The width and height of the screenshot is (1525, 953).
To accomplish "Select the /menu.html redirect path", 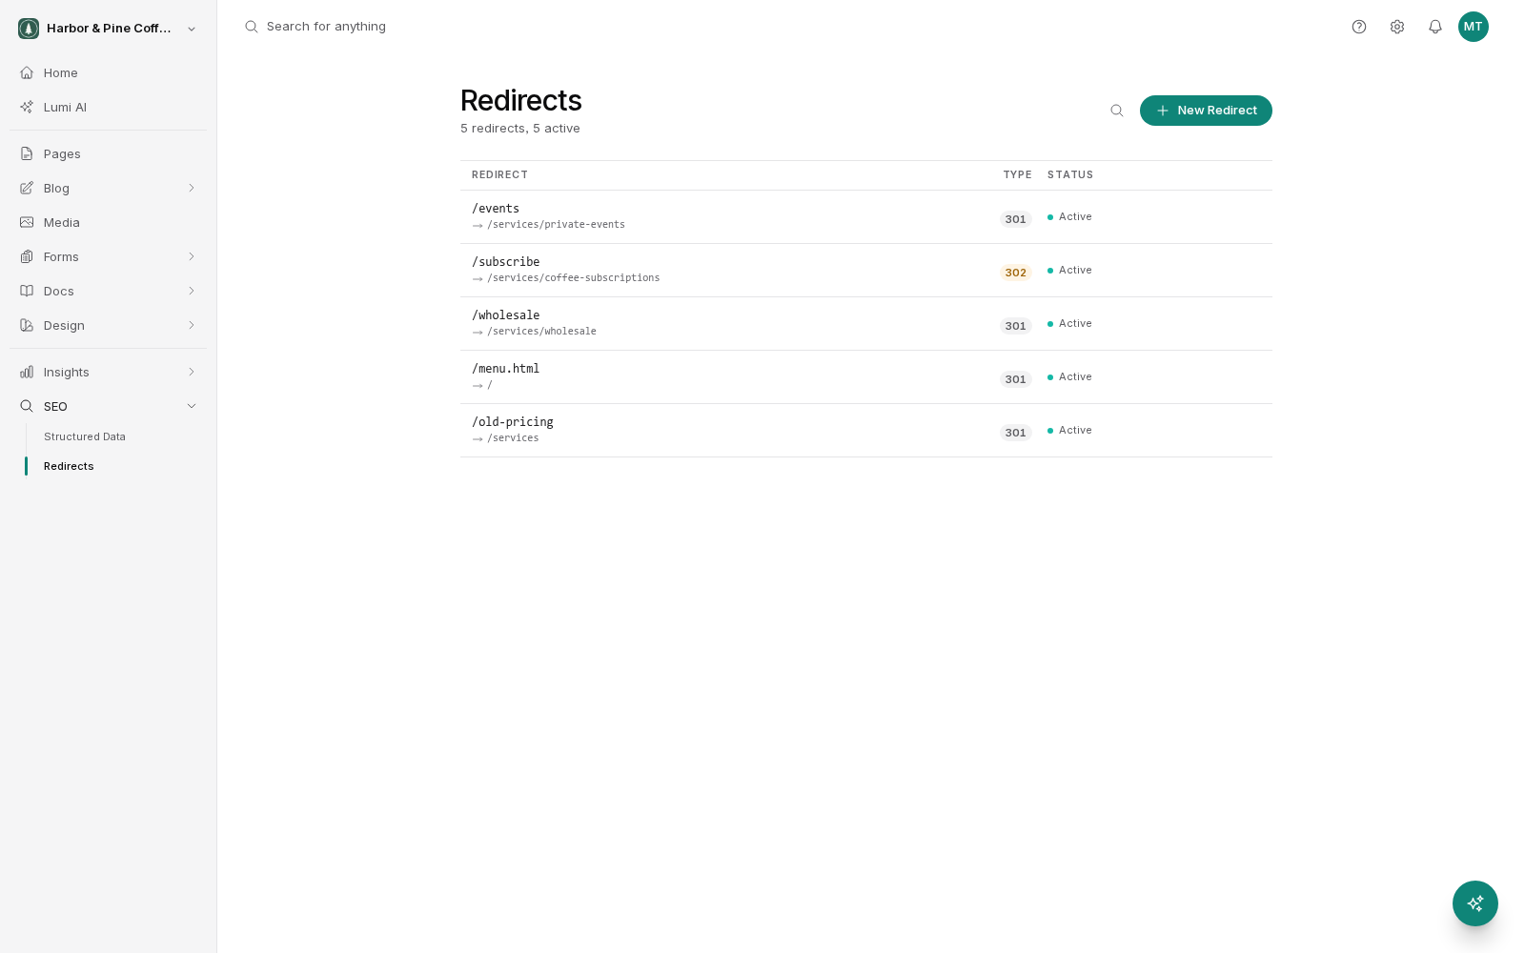I will pyautogui.click(x=506, y=369).
